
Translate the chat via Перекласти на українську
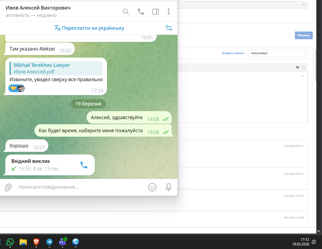(x=89, y=28)
